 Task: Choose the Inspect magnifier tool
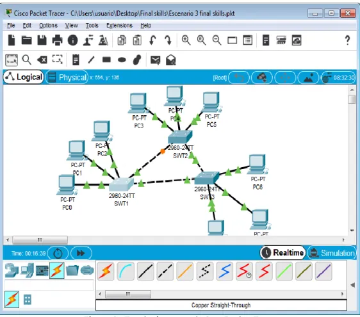click(x=27, y=60)
